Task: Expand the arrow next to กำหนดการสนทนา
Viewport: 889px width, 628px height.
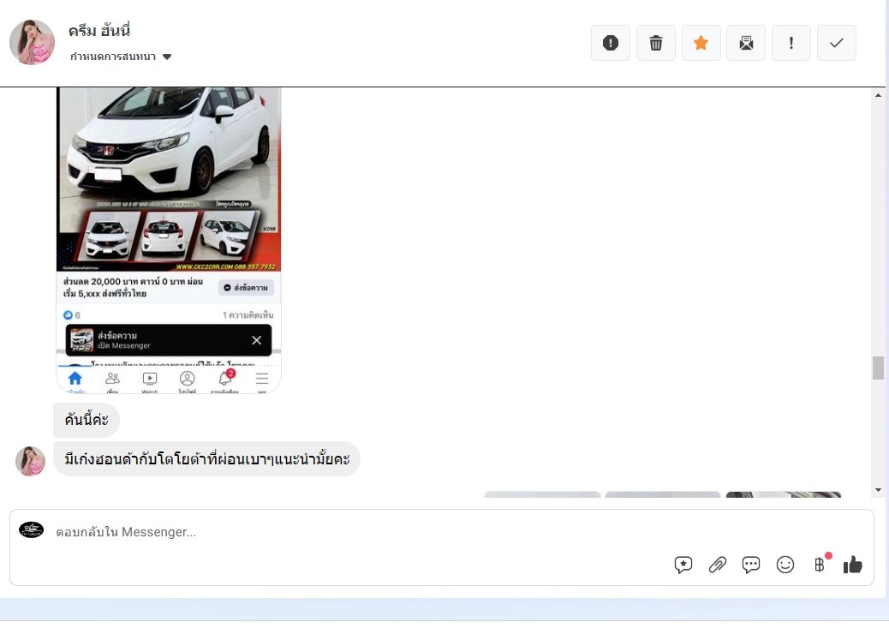Action: pyautogui.click(x=167, y=57)
